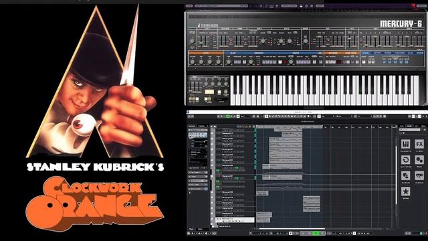428x241 pixels.
Task: Click the Record button in Cubase transport
Action: [x=322, y=234]
